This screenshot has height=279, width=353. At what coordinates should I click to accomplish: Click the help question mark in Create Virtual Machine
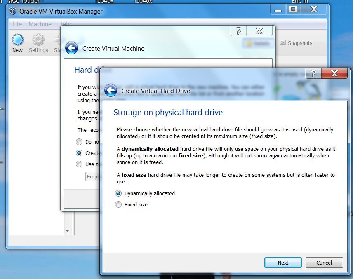[x=238, y=31]
